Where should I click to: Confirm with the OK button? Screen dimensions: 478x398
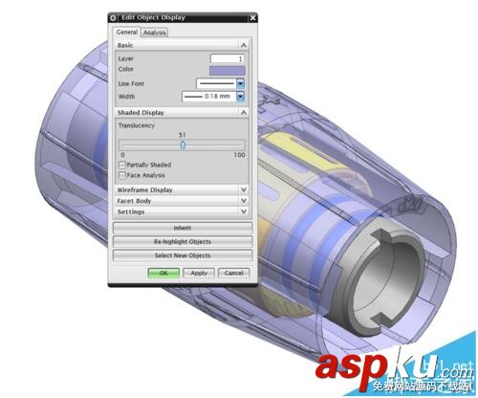pos(163,273)
